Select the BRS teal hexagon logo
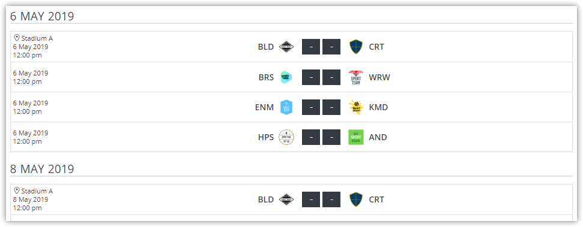Screen dimensions: 583x227 coord(286,77)
